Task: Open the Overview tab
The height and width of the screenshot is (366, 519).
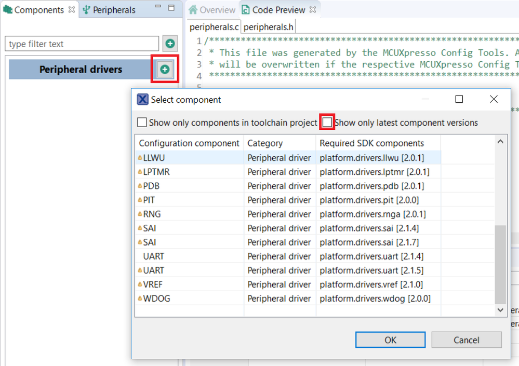Action: [212, 10]
